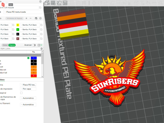Open Automático dropdown for filamentos de capa

click(28, 98)
